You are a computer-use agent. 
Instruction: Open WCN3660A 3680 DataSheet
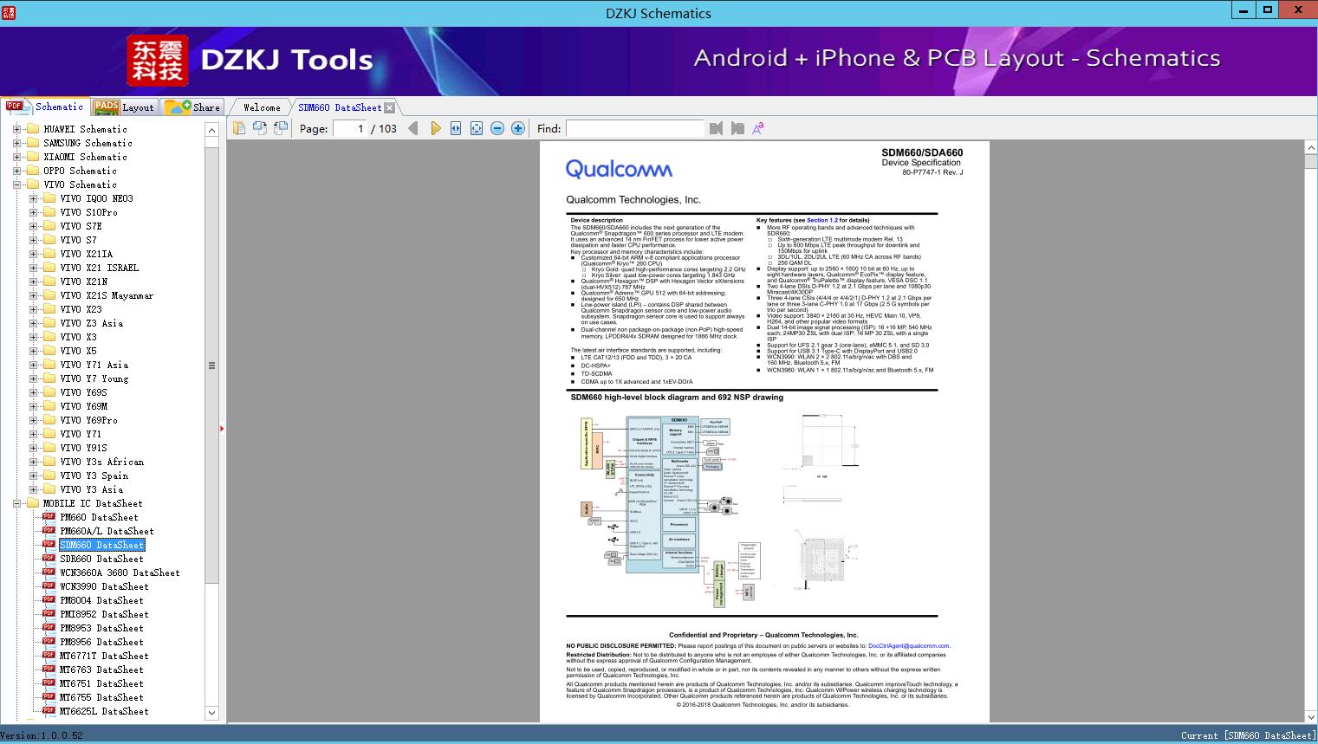point(120,573)
